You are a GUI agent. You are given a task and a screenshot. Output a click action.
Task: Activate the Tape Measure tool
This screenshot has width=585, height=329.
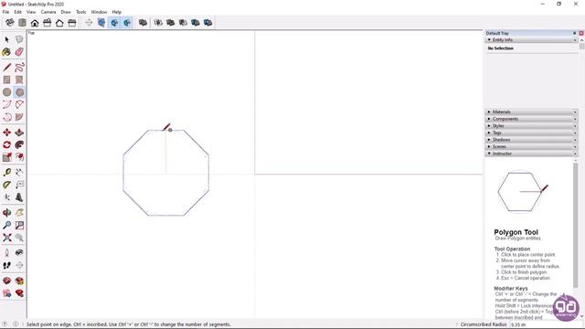[x=6, y=173]
